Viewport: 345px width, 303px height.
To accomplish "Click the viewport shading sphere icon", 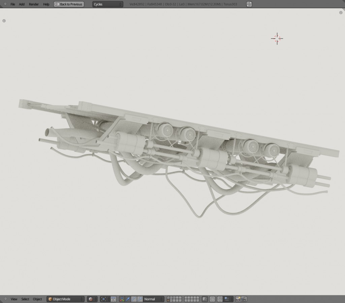I will coord(91,299).
